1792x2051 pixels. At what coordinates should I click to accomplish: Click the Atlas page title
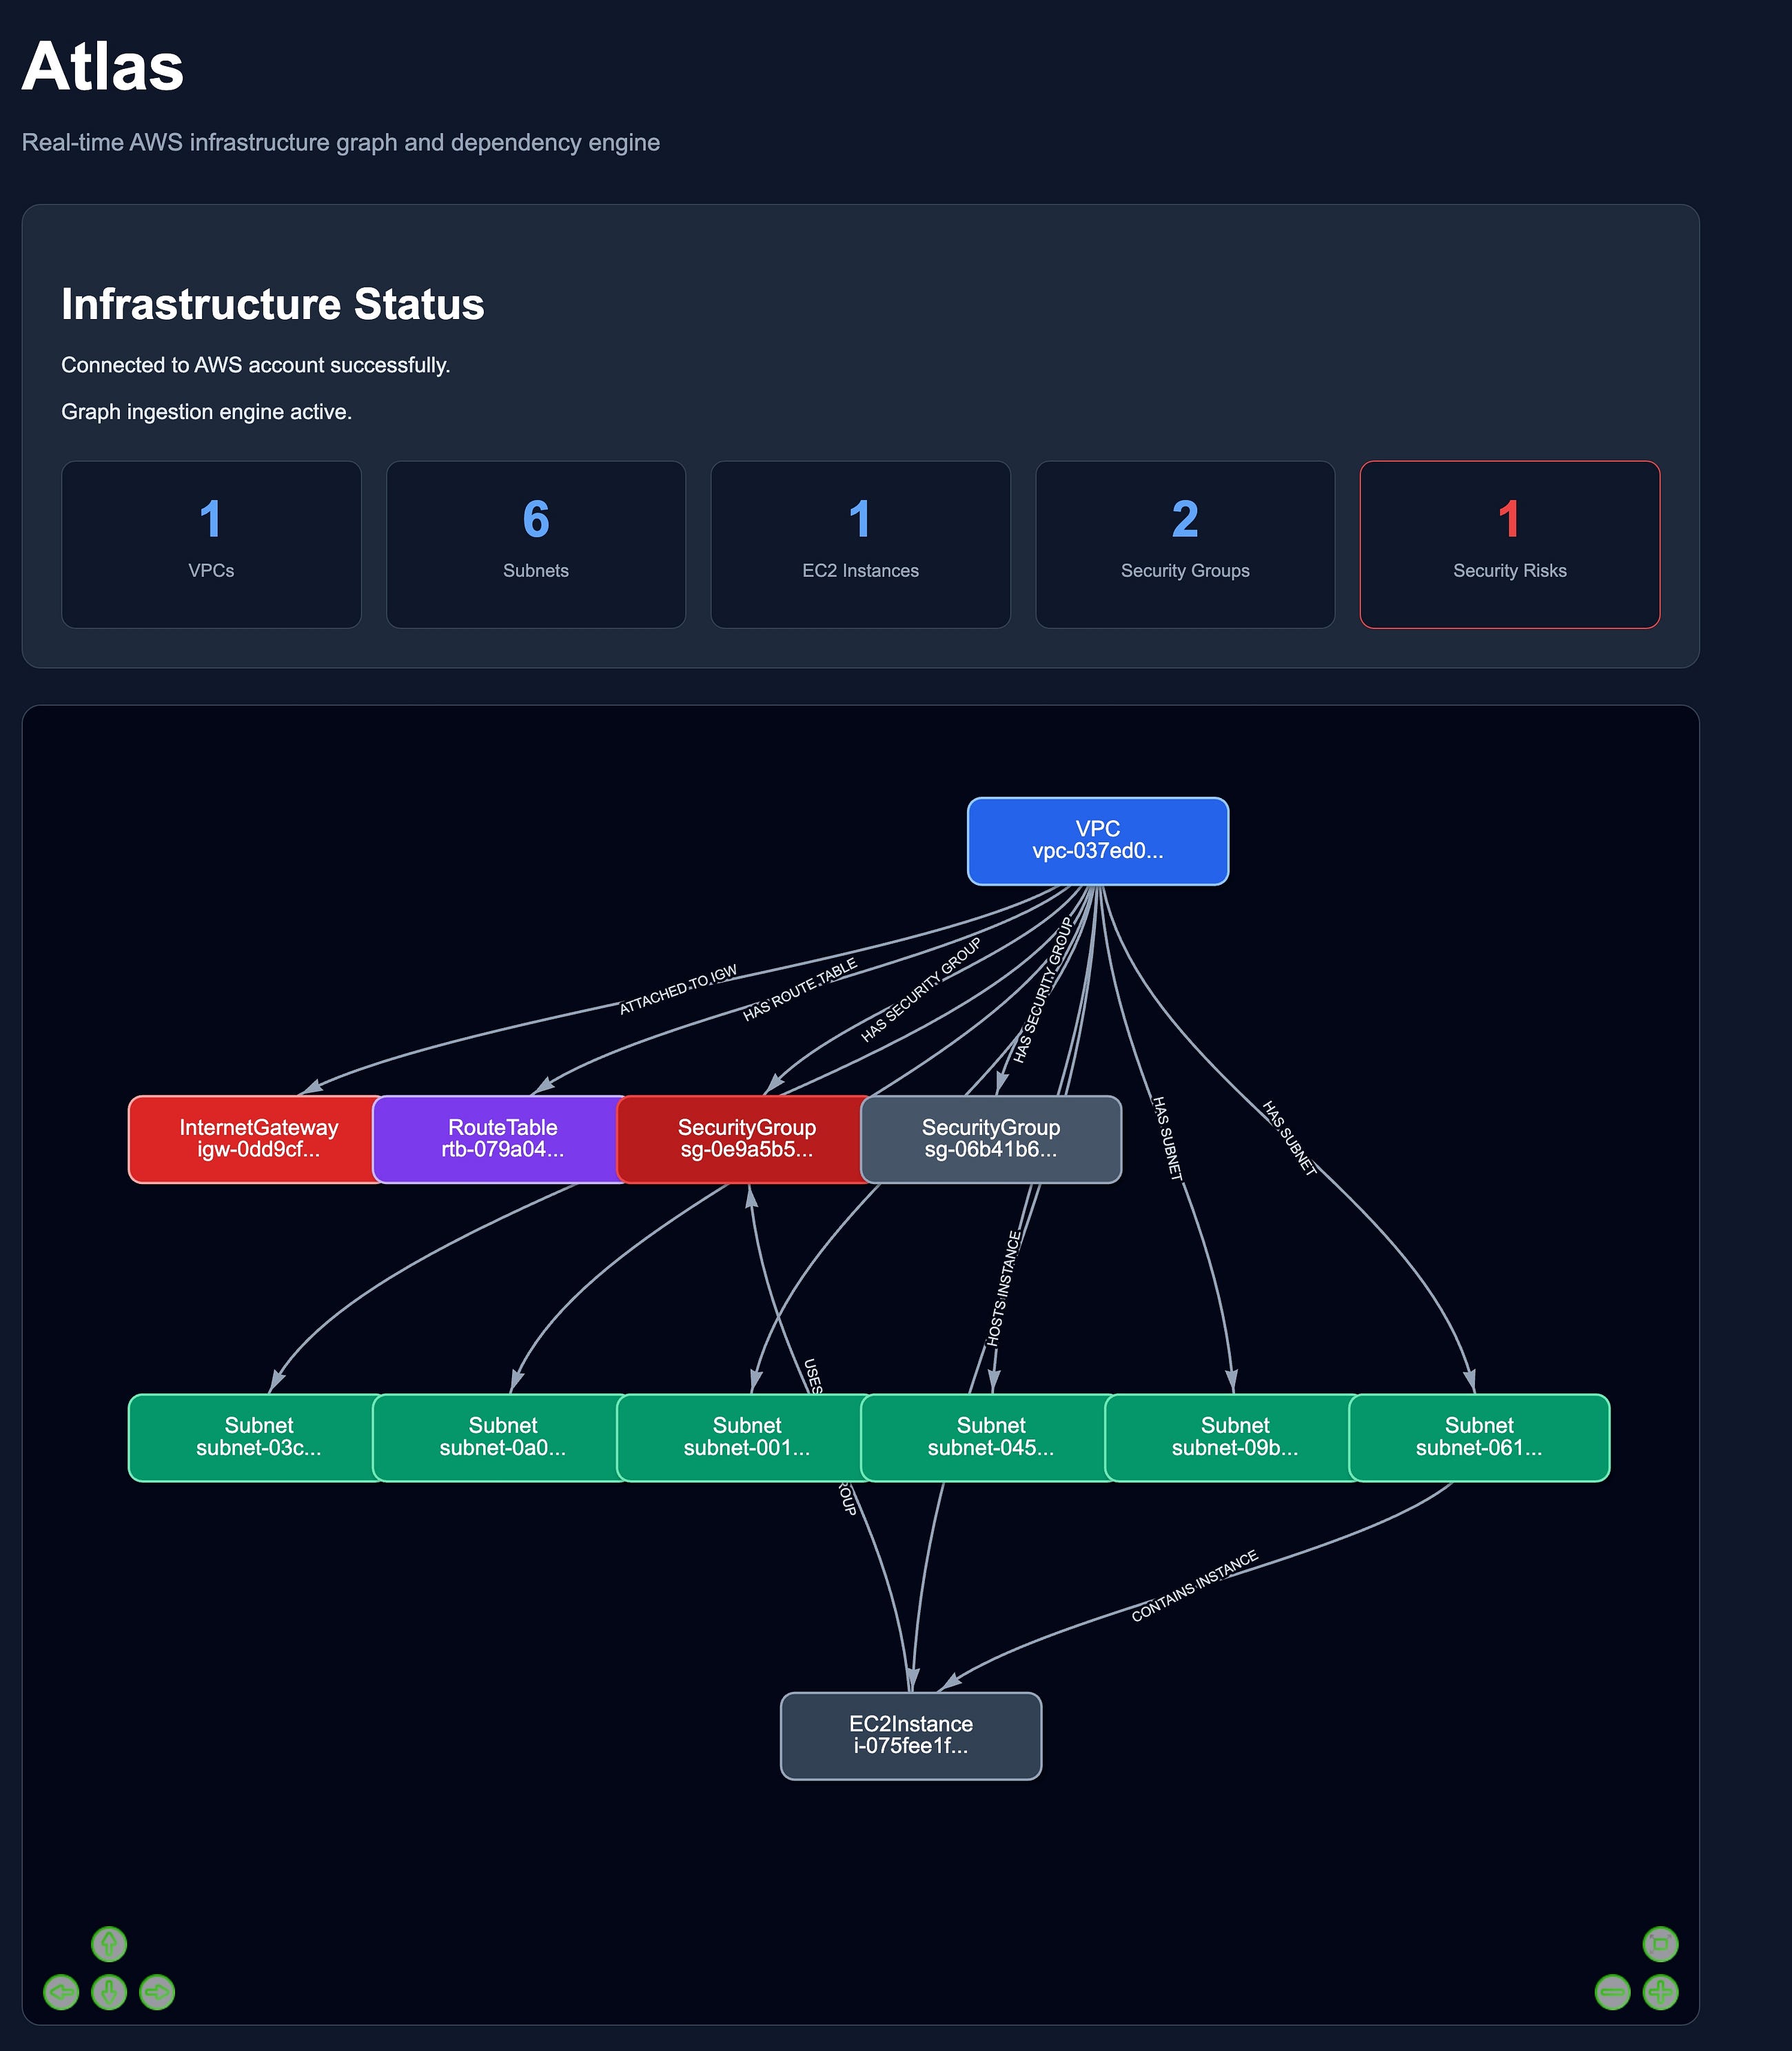click(103, 66)
